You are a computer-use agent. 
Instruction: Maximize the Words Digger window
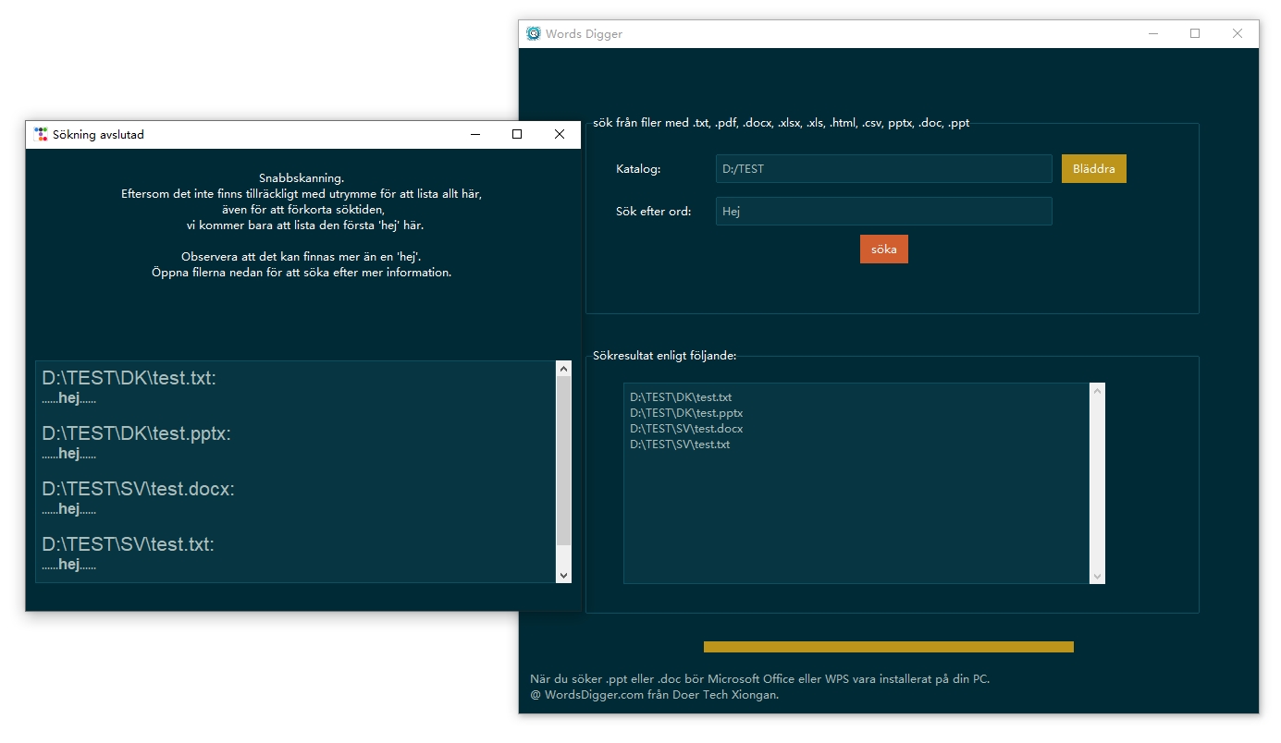click(1195, 34)
